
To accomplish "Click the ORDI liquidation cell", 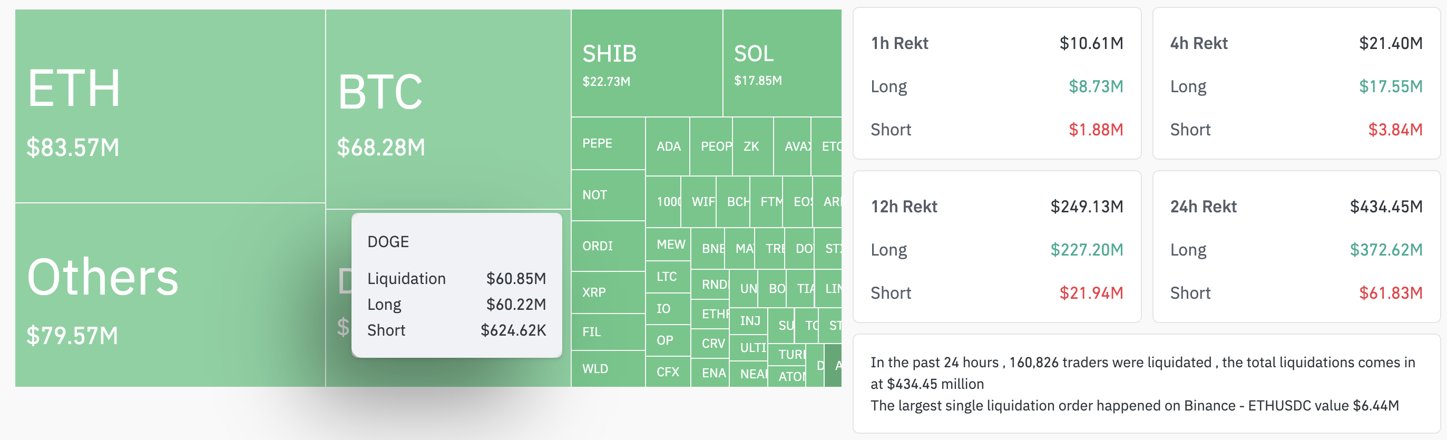I will click(x=608, y=246).
